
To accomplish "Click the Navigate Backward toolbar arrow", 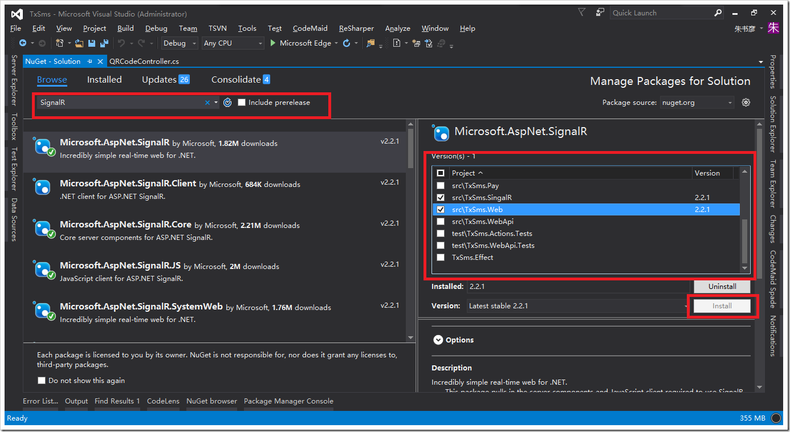I will point(23,43).
